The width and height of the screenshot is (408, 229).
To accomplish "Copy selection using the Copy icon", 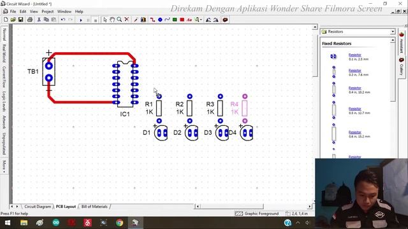I will 47,20.
